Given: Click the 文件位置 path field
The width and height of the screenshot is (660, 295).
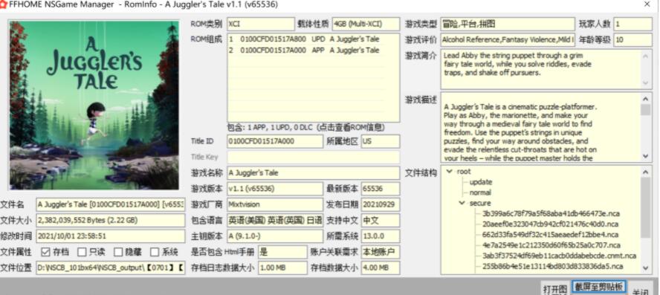Looking at the screenshot, I should (111, 268).
